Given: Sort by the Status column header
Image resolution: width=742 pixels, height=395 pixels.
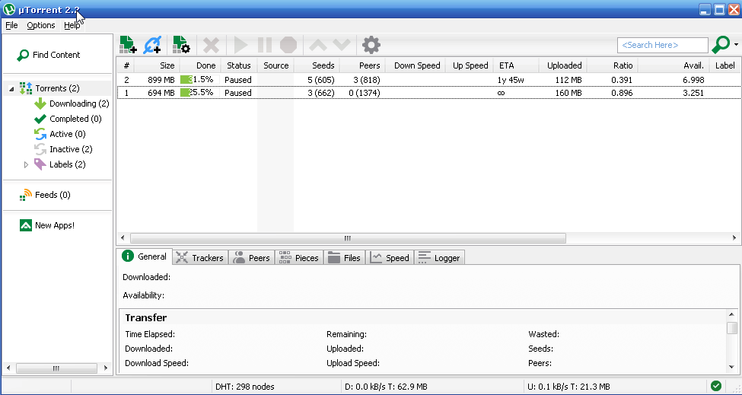Looking at the screenshot, I should (238, 65).
